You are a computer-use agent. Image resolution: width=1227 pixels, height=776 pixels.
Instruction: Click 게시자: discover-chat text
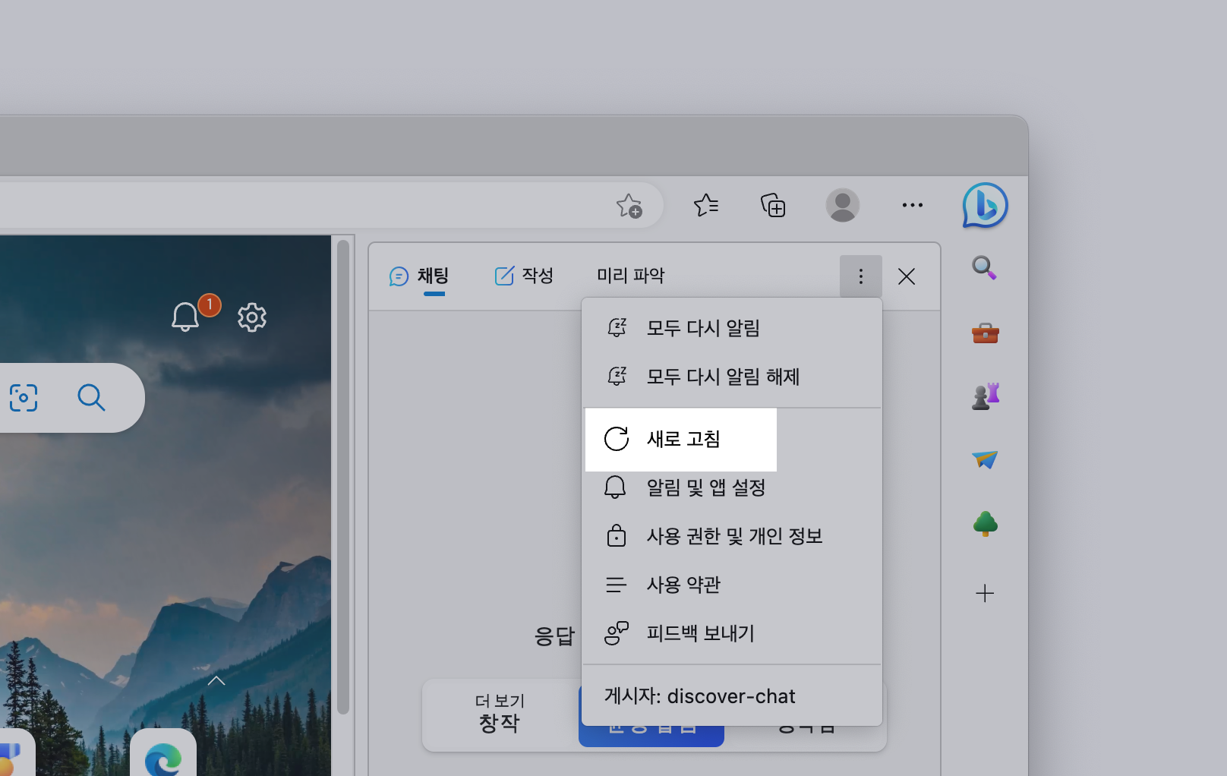tap(699, 696)
